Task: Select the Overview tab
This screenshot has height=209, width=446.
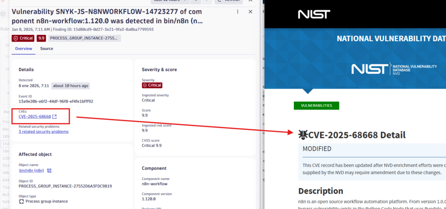Action: pyautogui.click(x=24, y=49)
